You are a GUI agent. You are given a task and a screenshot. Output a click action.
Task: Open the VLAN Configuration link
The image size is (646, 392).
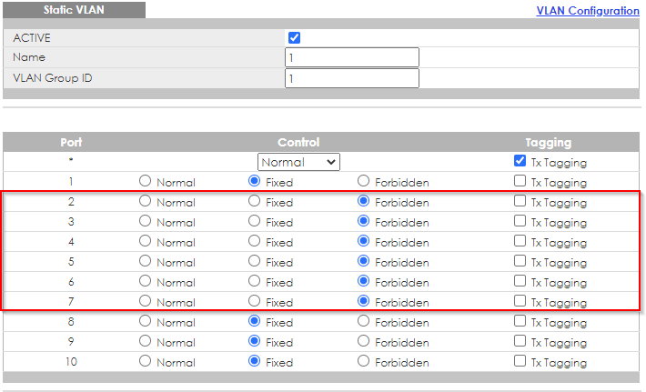(588, 11)
